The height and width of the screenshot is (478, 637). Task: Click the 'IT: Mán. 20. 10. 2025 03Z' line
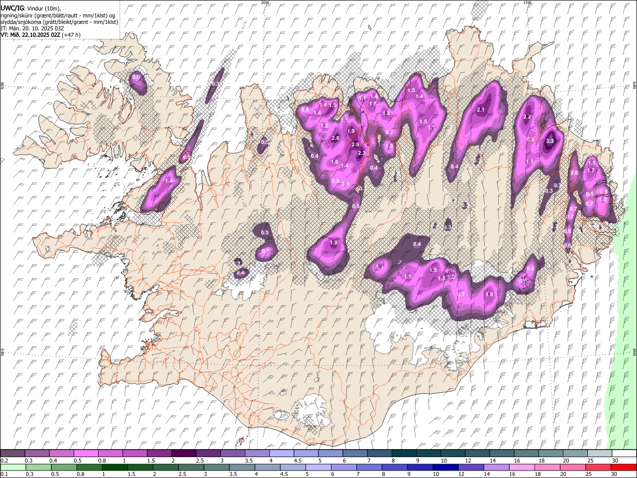[32, 28]
